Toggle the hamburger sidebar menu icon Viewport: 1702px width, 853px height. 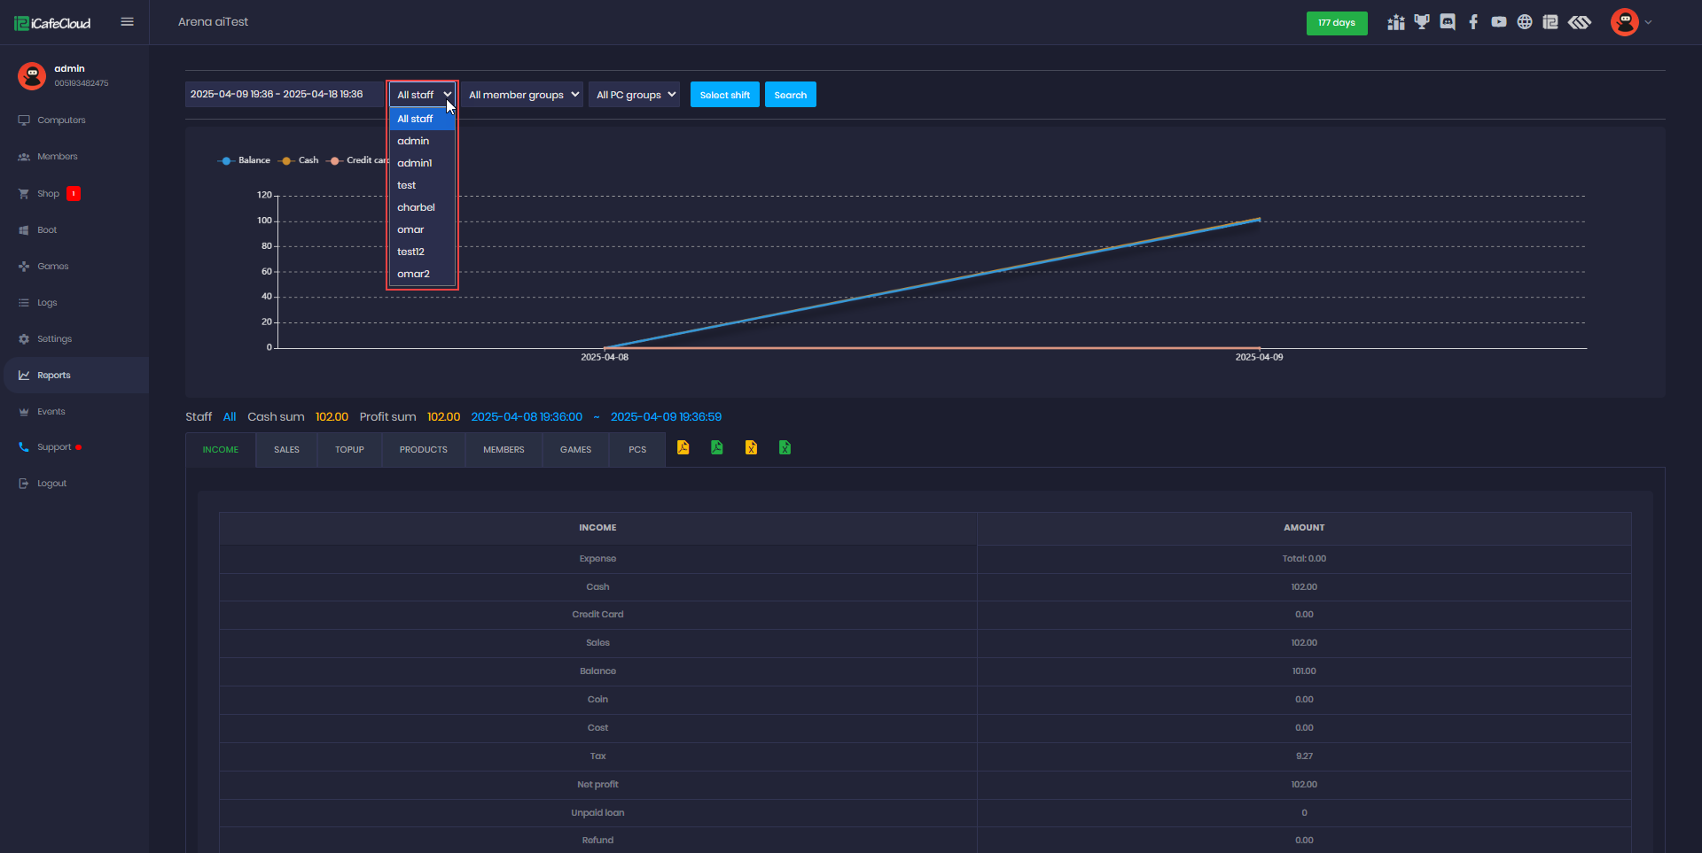coord(128,22)
